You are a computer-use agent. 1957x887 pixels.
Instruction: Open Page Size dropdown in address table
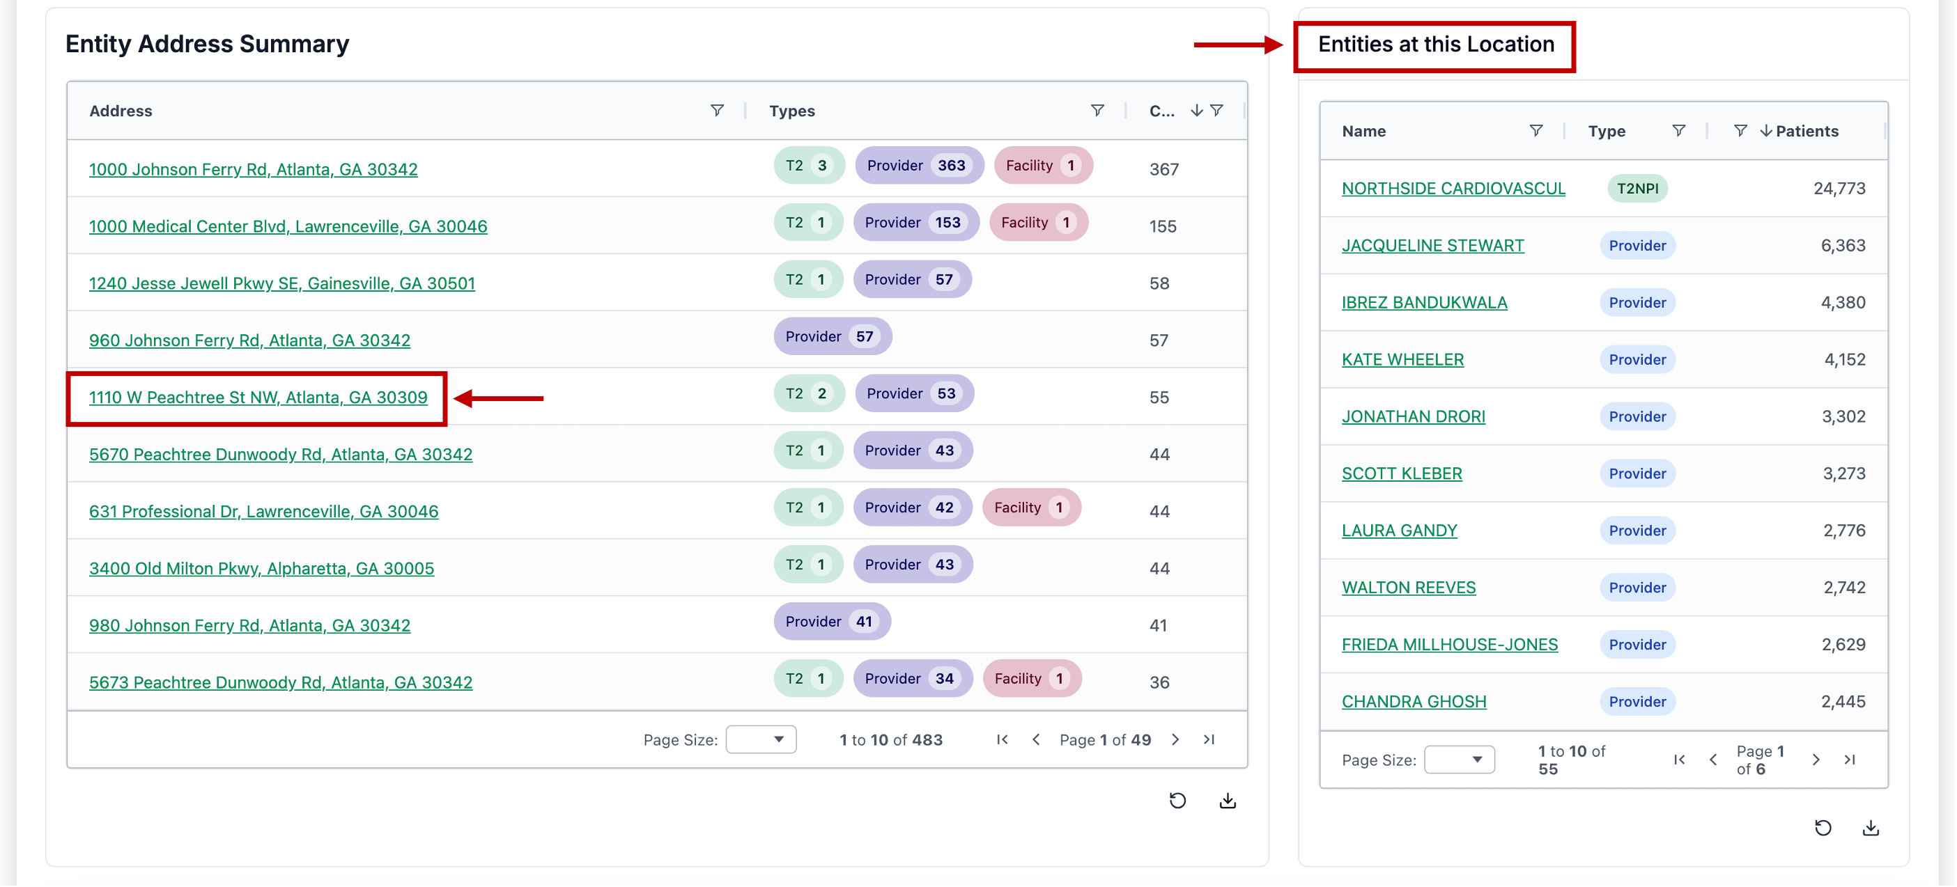pyautogui.click(x=761, y=739)
